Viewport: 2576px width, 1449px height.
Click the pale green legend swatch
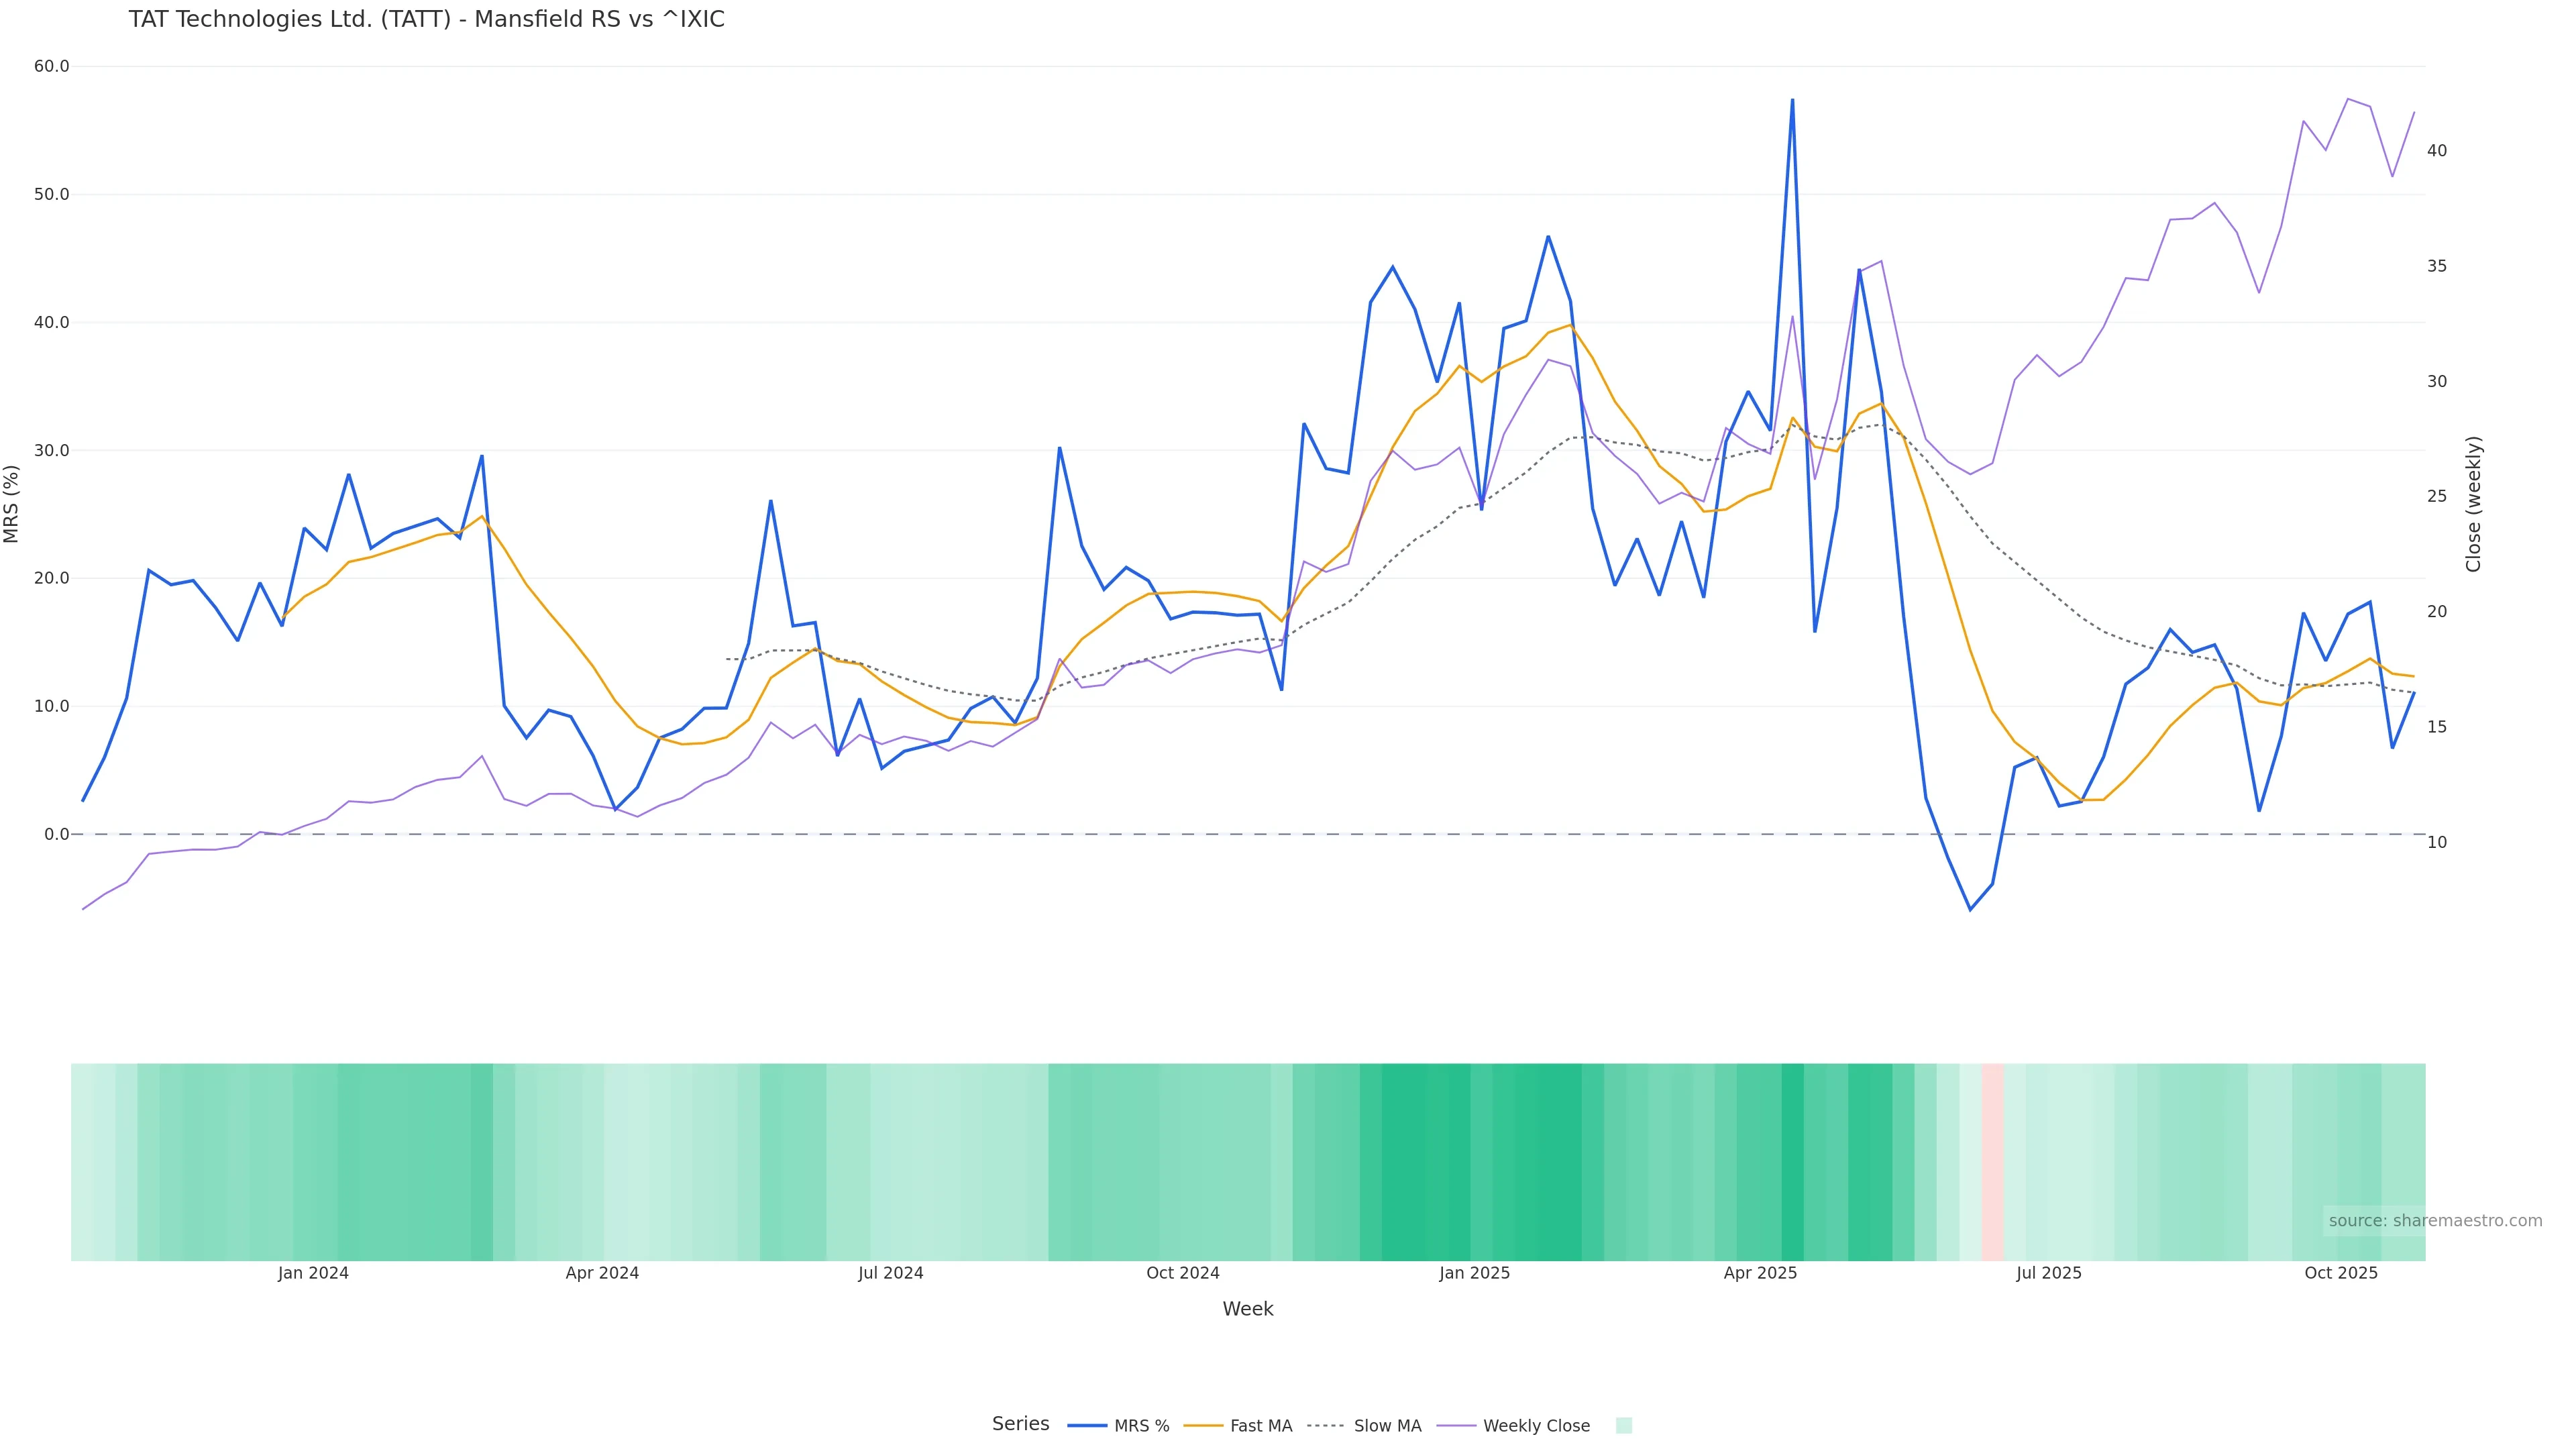1624,1426
